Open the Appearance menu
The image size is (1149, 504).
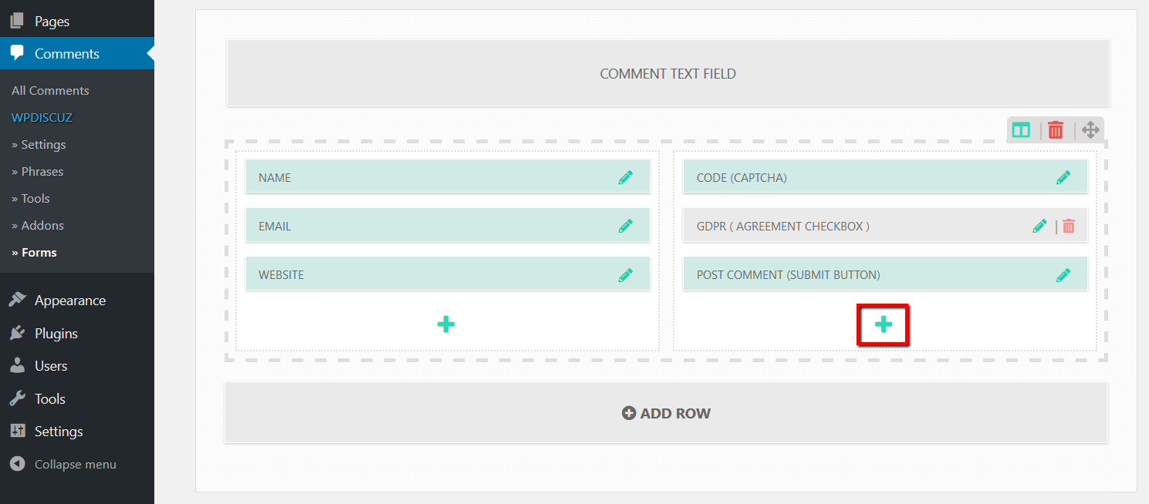tap(69, 301)
